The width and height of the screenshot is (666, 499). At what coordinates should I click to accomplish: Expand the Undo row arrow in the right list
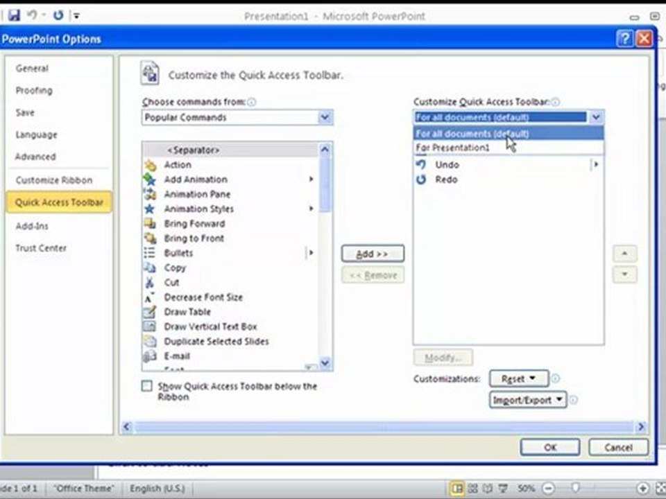(x=596, y=165)
